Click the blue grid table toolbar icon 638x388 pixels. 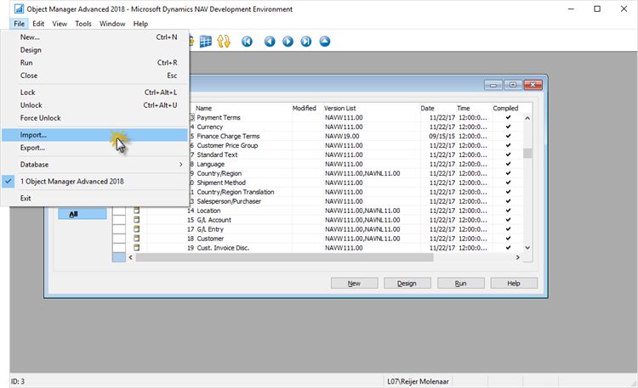coord(206,42)
